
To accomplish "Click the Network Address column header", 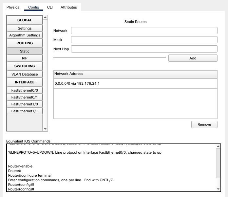I will (x=135, y=74).
